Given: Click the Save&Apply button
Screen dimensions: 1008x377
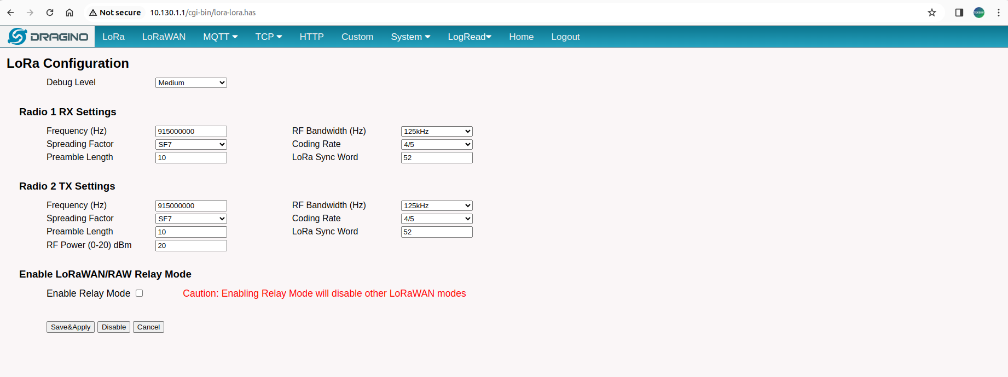Looking at the screenshot, I should [x=71, y=327].
